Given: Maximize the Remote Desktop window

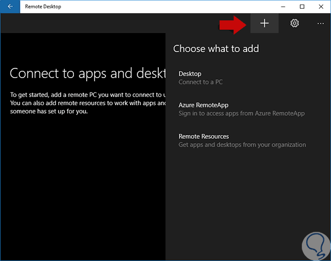Looking at the screenshot, I should point(302,7).
